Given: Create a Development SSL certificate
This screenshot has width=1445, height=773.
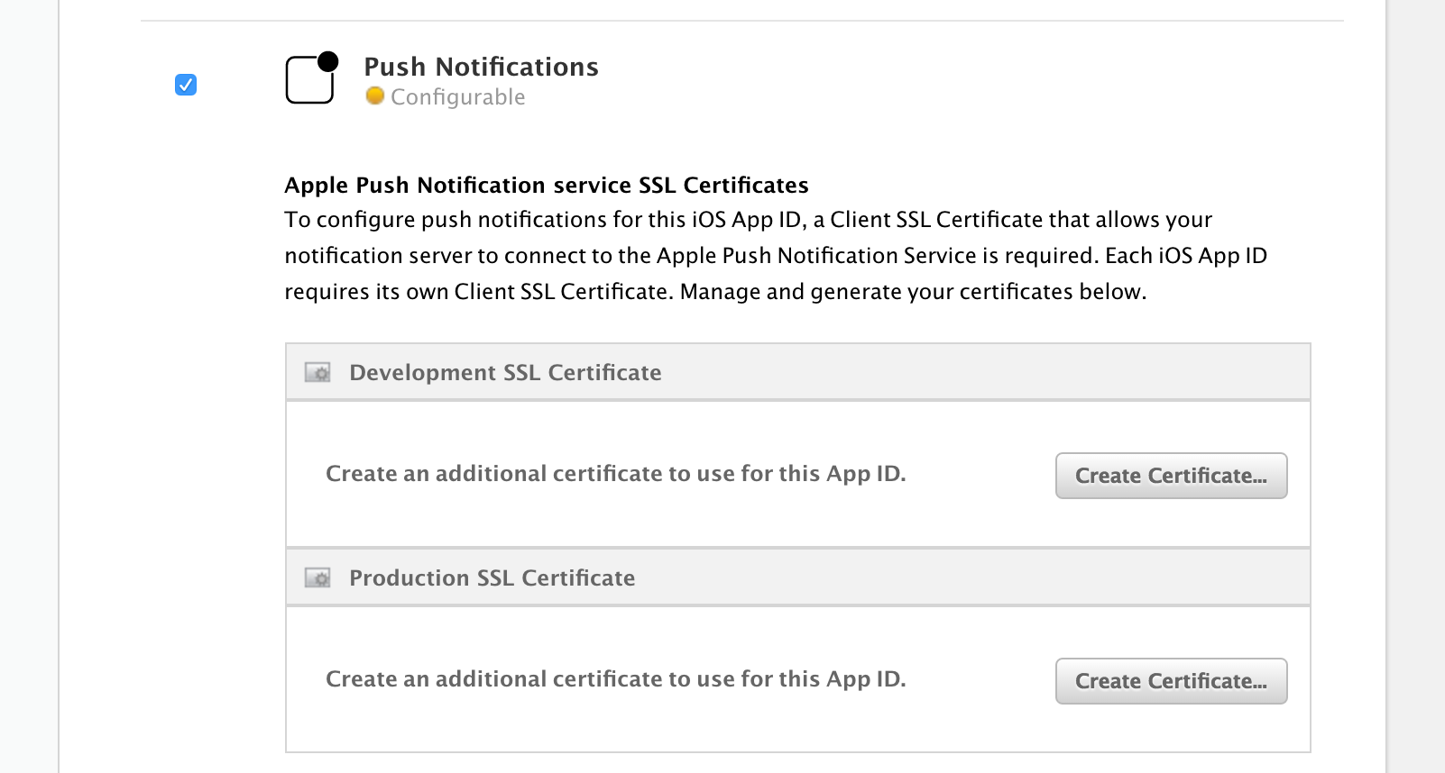Looking at the screenshot, I should coord(1171,476).
